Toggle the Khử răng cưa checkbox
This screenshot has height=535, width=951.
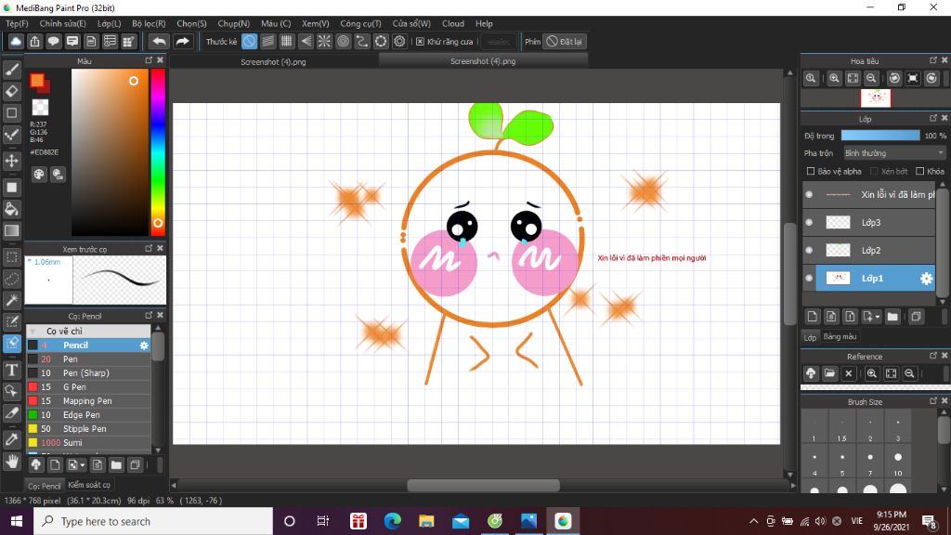coord(420,41)
